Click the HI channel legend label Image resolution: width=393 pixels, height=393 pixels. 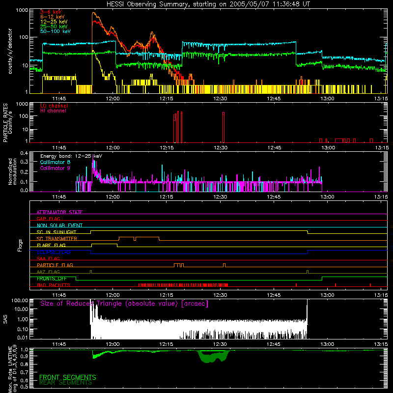(53, 111)
